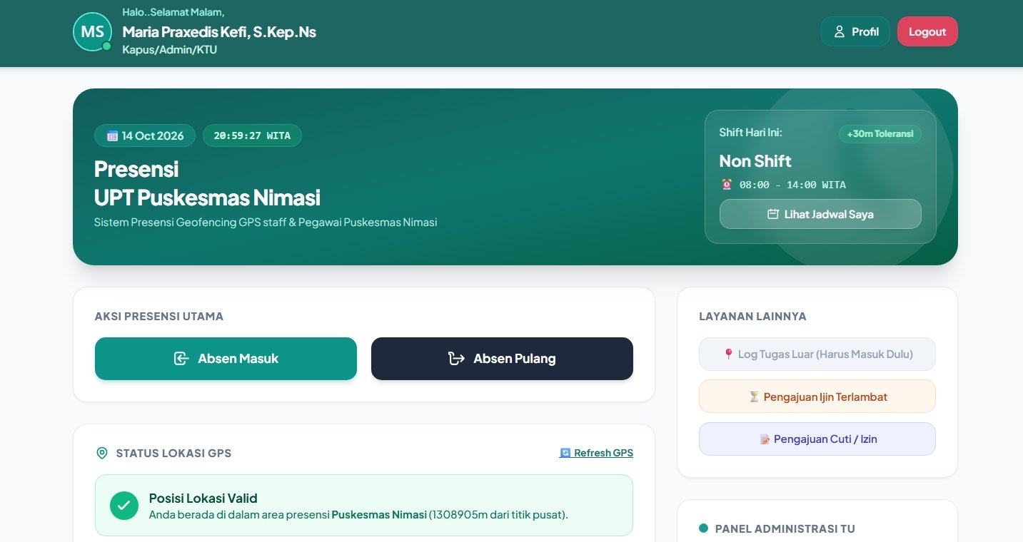Click the +30m Toleransi badge
This screenshot has height=542, width=1023.
pyautogui.click(x=880, y=134)
